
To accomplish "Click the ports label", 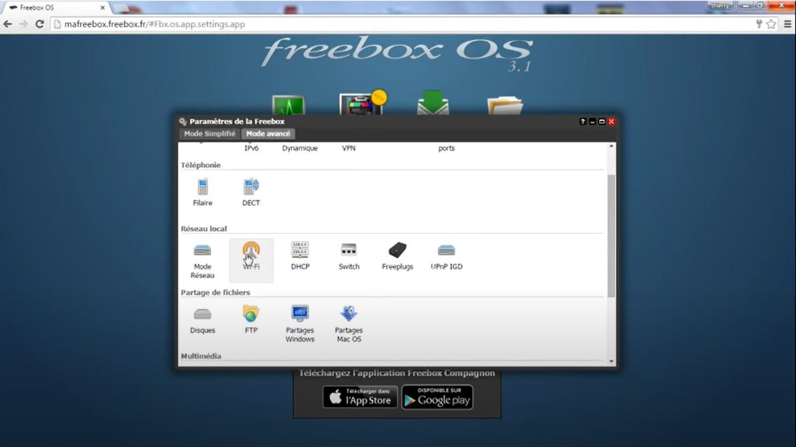I will 446,148.
